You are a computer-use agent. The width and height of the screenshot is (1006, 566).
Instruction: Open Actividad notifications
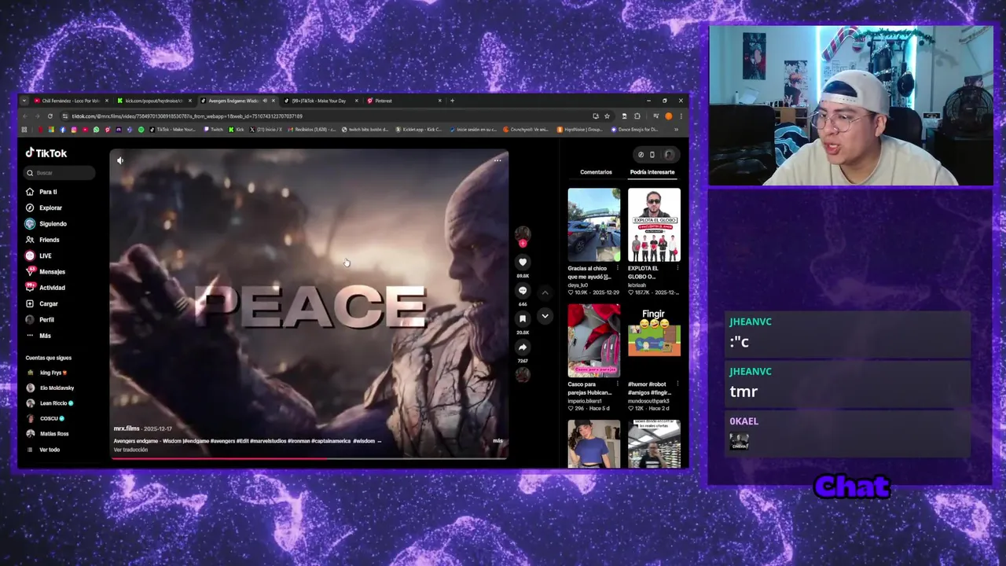46,288
